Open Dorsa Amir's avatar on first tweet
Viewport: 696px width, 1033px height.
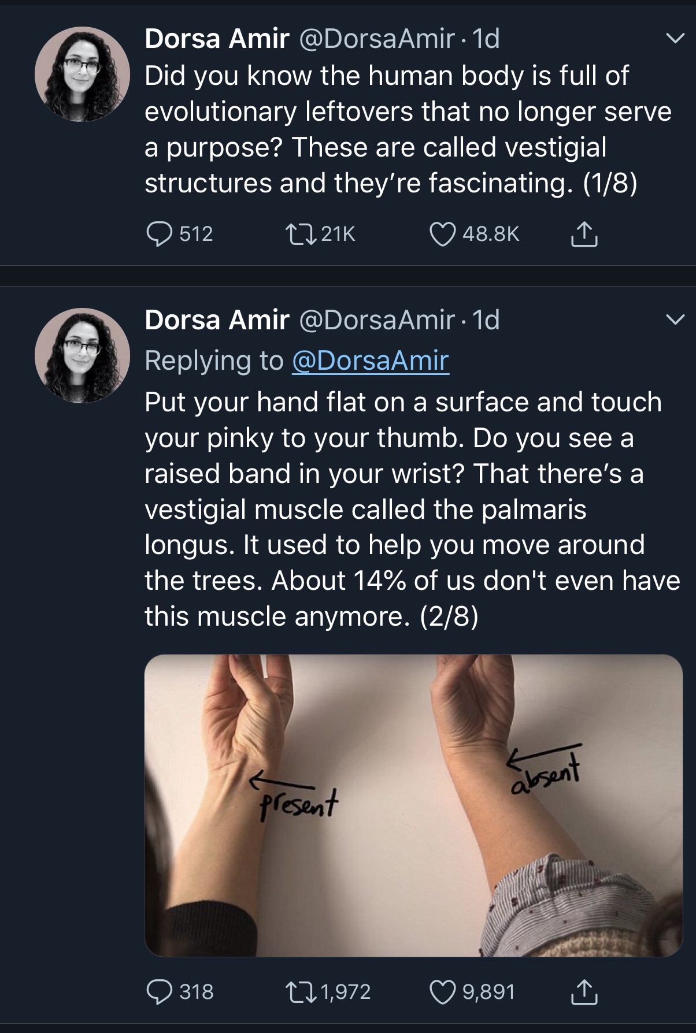click(x=82, y=74)
